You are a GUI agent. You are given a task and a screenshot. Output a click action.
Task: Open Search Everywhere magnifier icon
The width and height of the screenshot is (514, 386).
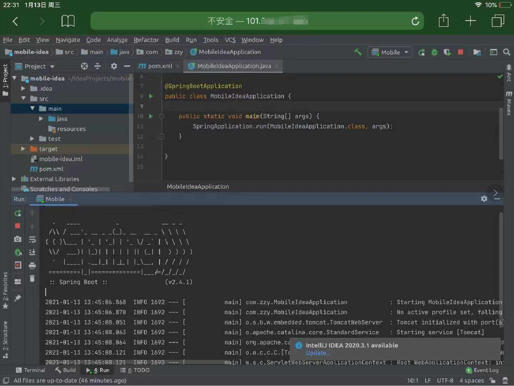tap(507, 52)
